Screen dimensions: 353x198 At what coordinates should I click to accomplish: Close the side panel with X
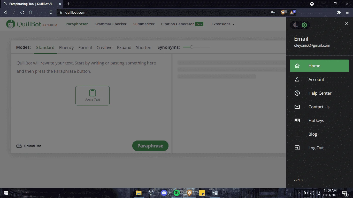pos(347,23)
